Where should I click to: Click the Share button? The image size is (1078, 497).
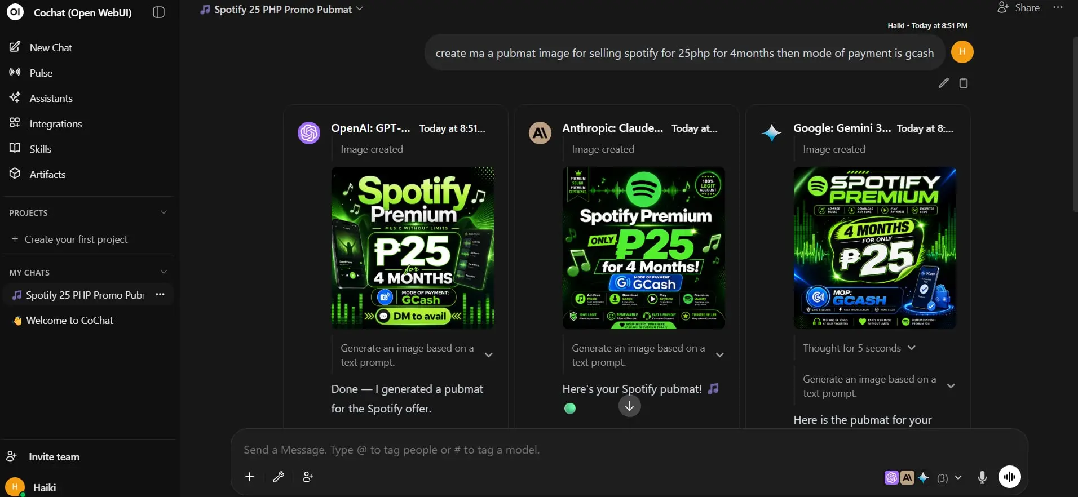[x=1019, y=8]
